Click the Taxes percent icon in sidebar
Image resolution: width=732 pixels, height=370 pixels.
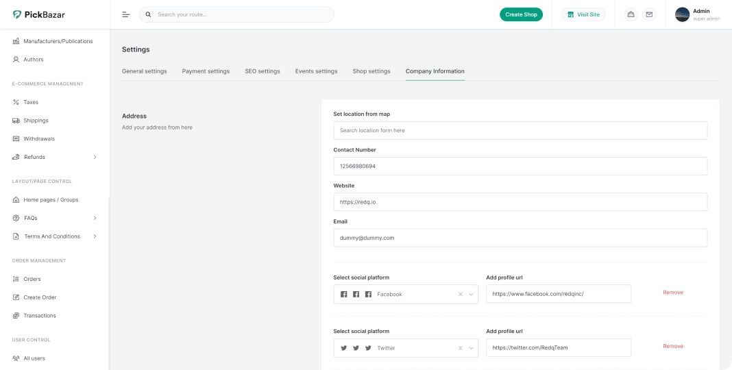(16, 102)
